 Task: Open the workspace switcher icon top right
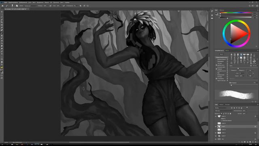253,6
